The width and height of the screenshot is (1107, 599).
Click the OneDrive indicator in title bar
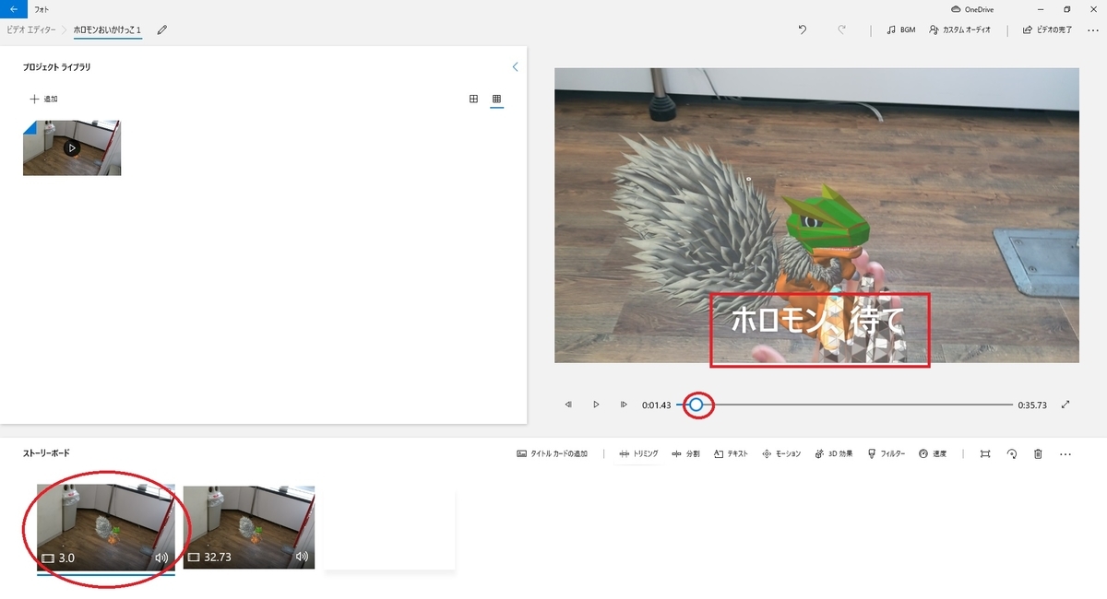tap(971, 9)
